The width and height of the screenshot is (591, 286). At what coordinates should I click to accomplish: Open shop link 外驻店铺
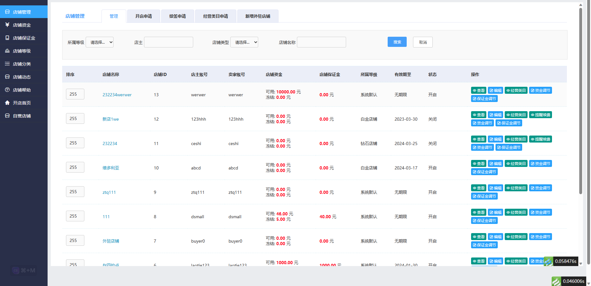(111, 241)
